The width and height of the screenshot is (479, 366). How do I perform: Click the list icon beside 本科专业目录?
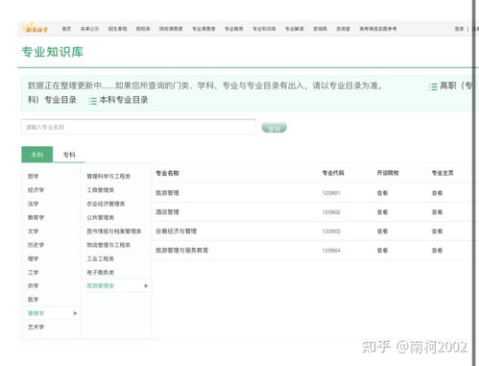(x=92, y=101)
